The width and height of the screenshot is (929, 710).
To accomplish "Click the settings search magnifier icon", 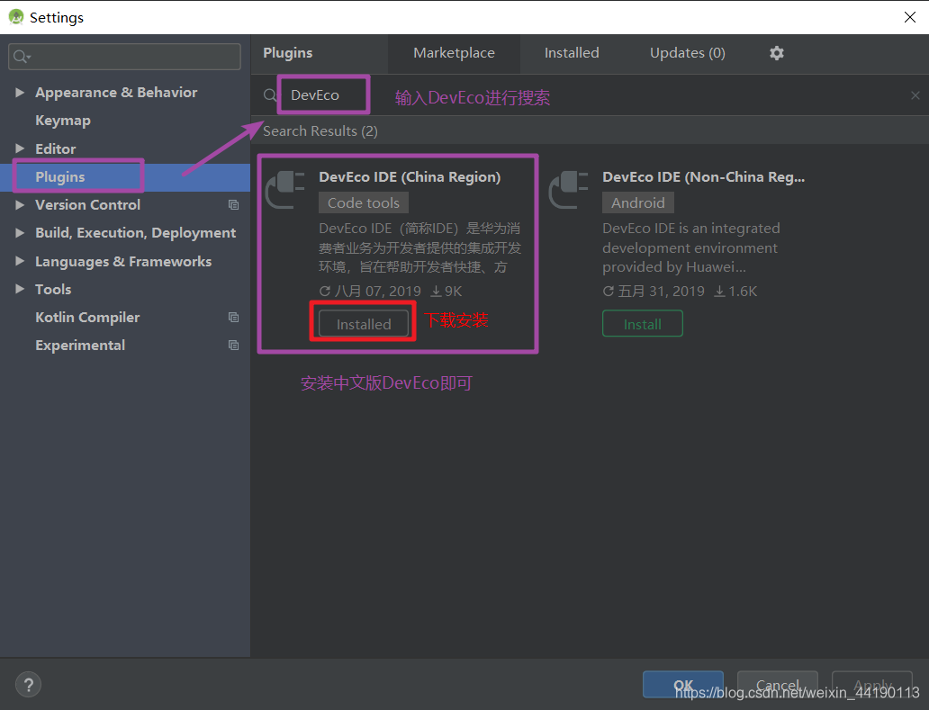I will coord(21,57).
